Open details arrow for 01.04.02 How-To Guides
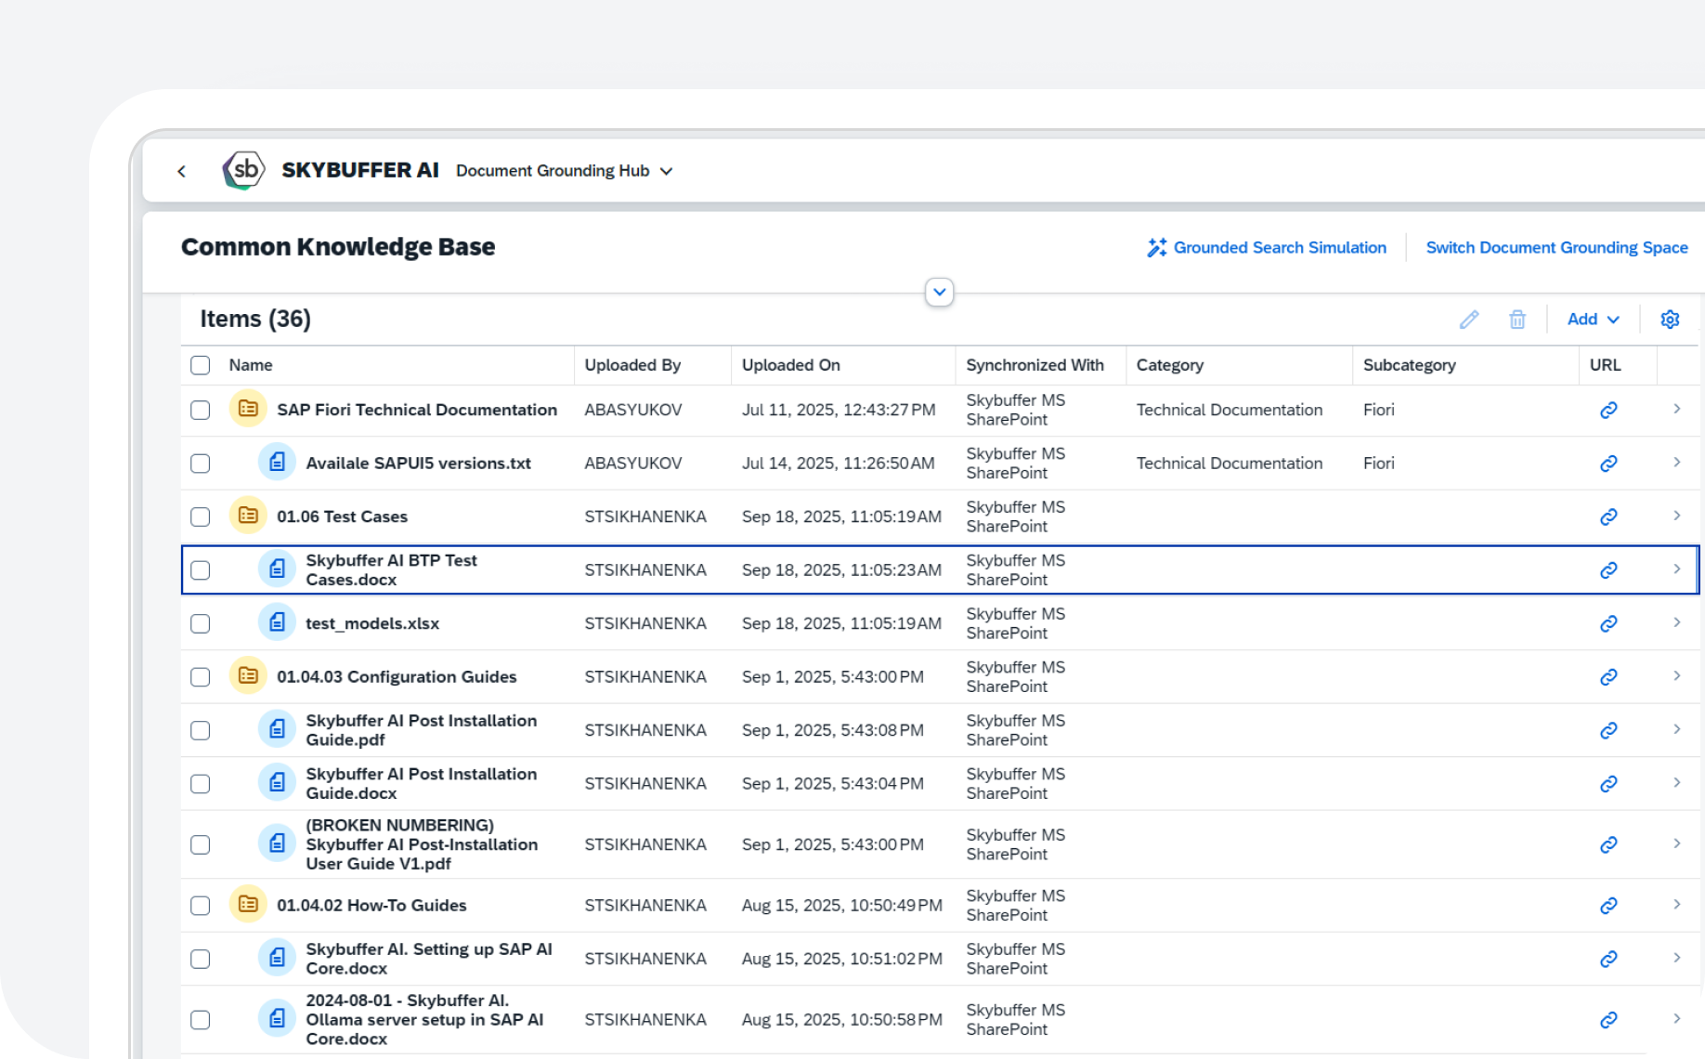Image resolution: width=1705 pixels, height=1059 pixels. pos(1676,905)
